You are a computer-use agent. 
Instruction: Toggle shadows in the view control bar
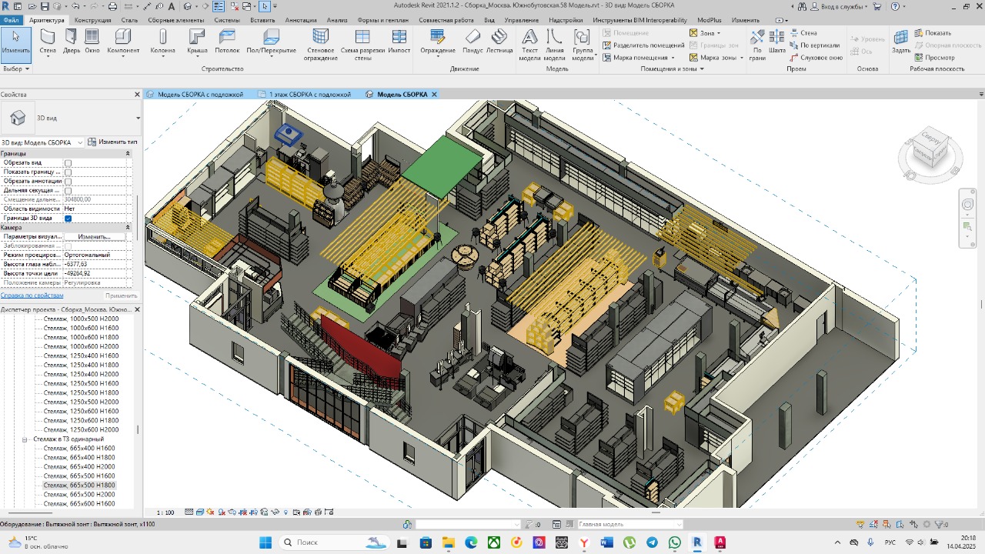click(x=221, y=512)
